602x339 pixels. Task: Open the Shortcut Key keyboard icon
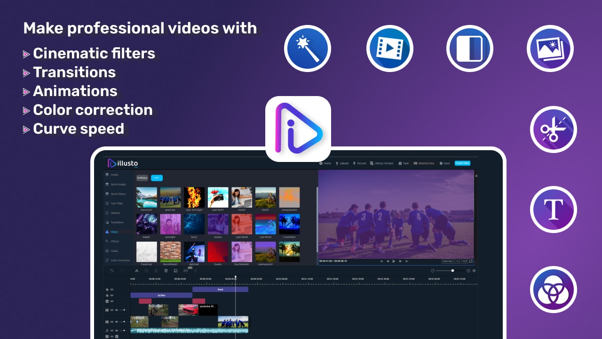pyautogui.click(x=415, y=163)
